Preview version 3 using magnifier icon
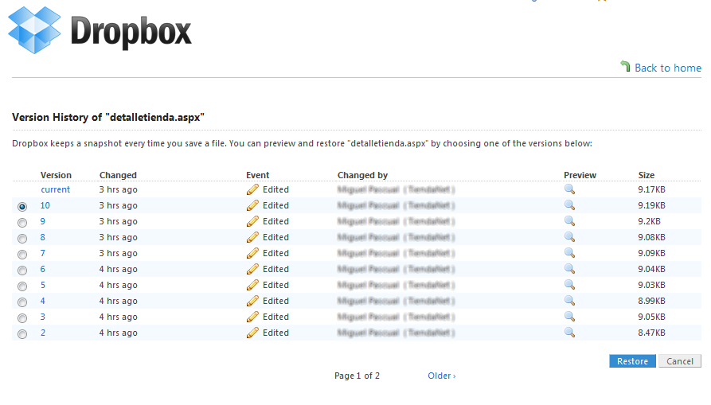The image size is (711, 405). click(569, 317)
